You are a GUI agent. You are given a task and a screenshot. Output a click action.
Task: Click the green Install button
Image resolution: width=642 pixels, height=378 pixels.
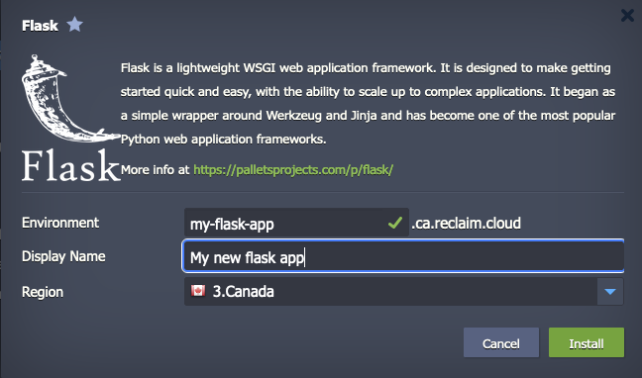[x=587, y=342]
